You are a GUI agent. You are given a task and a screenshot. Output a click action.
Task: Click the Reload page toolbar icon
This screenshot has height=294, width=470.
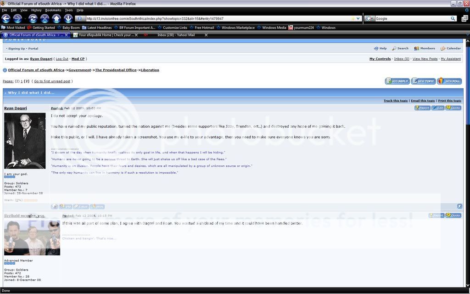point(33,18)
